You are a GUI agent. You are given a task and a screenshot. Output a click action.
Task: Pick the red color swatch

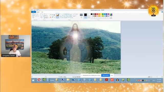click(x=97, y=14)
